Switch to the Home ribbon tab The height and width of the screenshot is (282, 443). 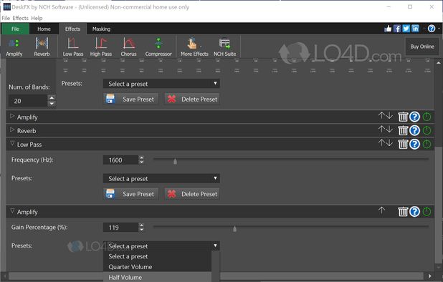44,29
